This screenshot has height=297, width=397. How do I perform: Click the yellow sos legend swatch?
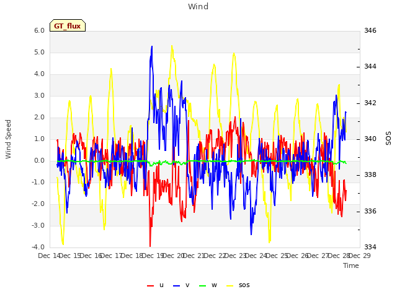[x=230, y=286]
